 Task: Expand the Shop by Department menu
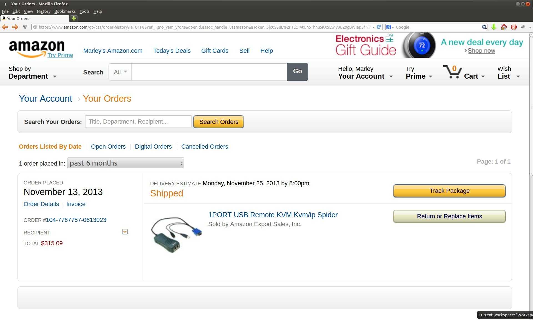pos(32,72)
